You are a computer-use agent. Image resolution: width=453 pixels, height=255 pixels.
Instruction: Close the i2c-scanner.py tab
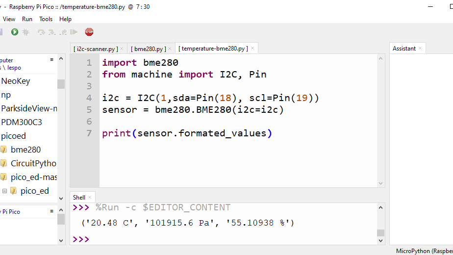point(122,49)
